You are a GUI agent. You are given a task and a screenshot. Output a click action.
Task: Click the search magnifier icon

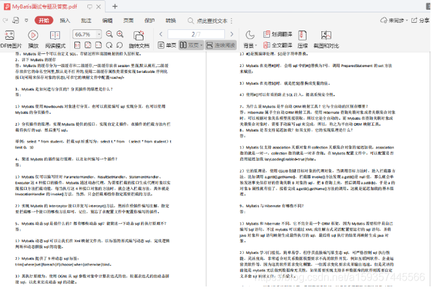190,21
